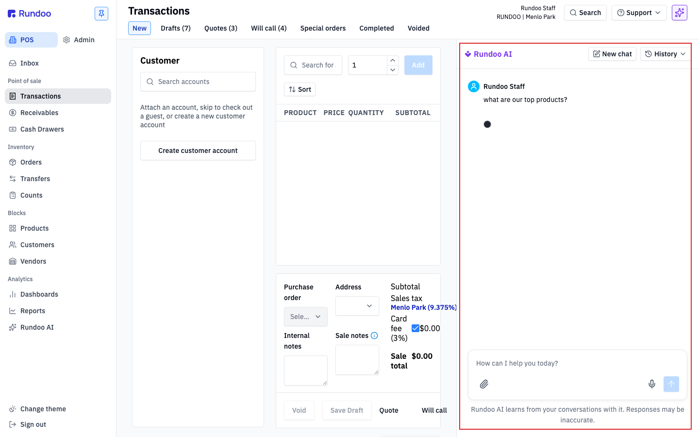Open Dashboards under Analytics
Viewport: 699px width, 437px height.
(58, 294)
